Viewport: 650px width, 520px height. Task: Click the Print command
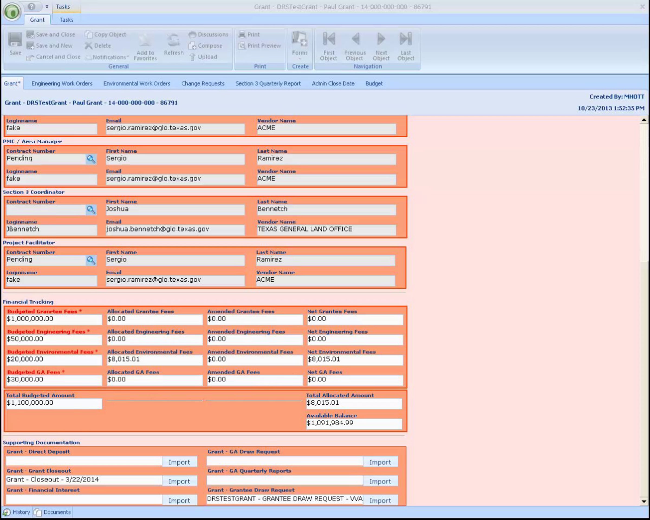(x=249, y=35)
